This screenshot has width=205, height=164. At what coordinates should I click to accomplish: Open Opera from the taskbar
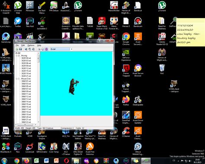(66, 161)
